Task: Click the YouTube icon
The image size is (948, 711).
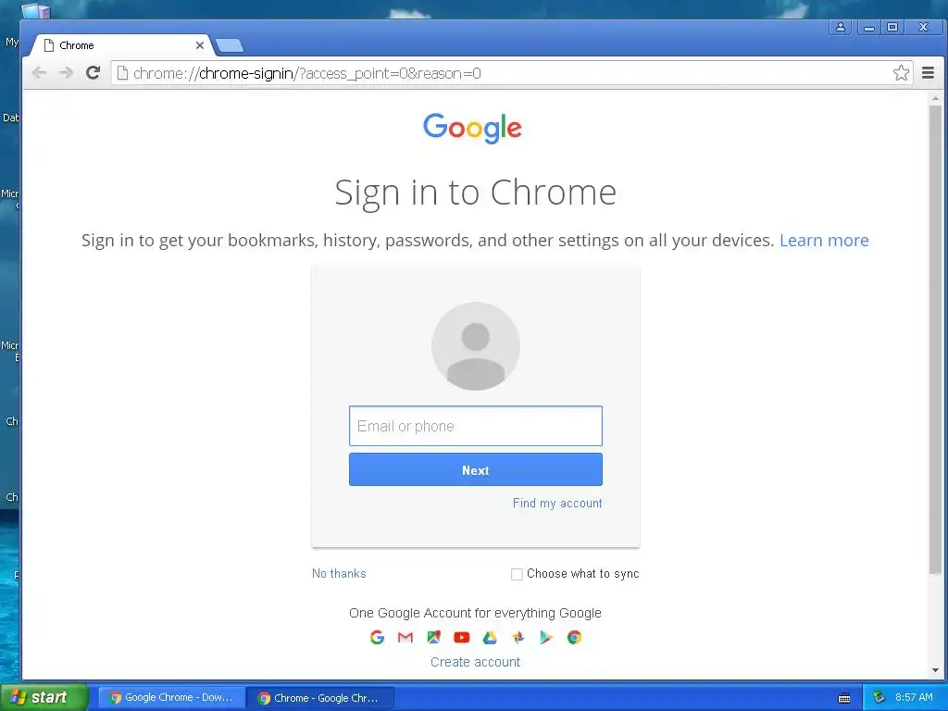Action: pyautogui.click(x=461, y=637)
